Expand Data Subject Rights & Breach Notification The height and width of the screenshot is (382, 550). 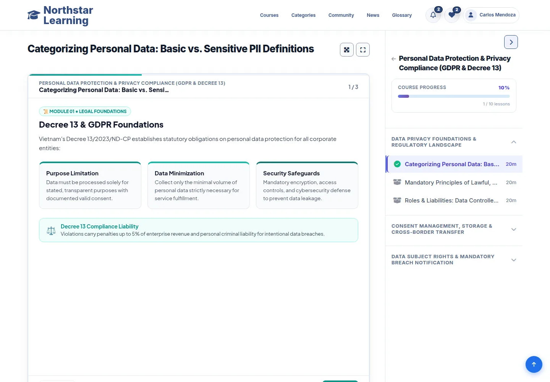(x=454, y=260)
